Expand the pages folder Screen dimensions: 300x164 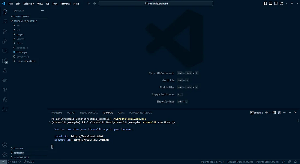pyautogui.click(x=28, y=34)
